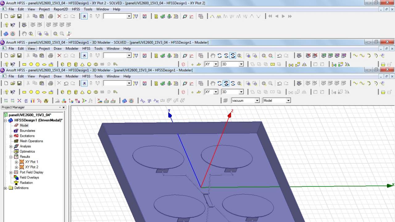Viewport: 395px width, 222px height.
Task: Paste using the front window toolbar icon
Action: coord(41,83)
